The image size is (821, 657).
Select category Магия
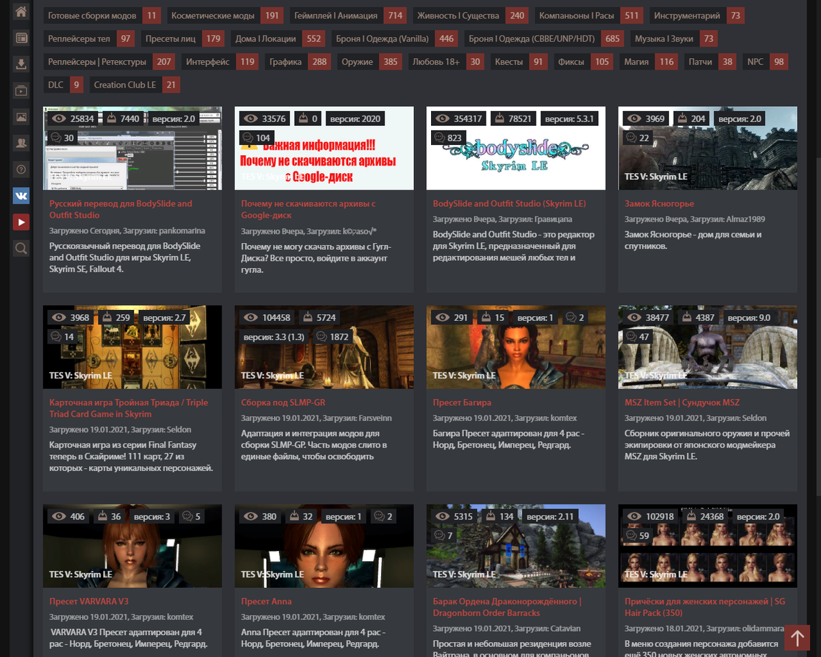649,62
